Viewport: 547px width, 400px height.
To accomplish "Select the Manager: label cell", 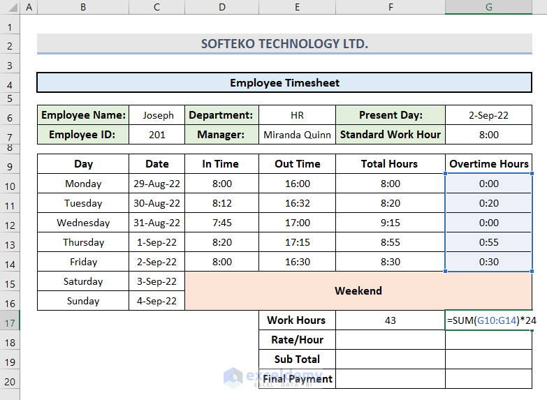I will point(222,135).
